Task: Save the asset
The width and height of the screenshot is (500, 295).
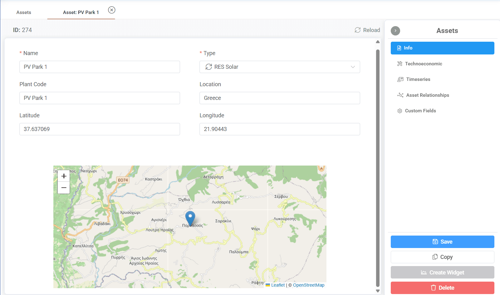Action: point(442,242)
